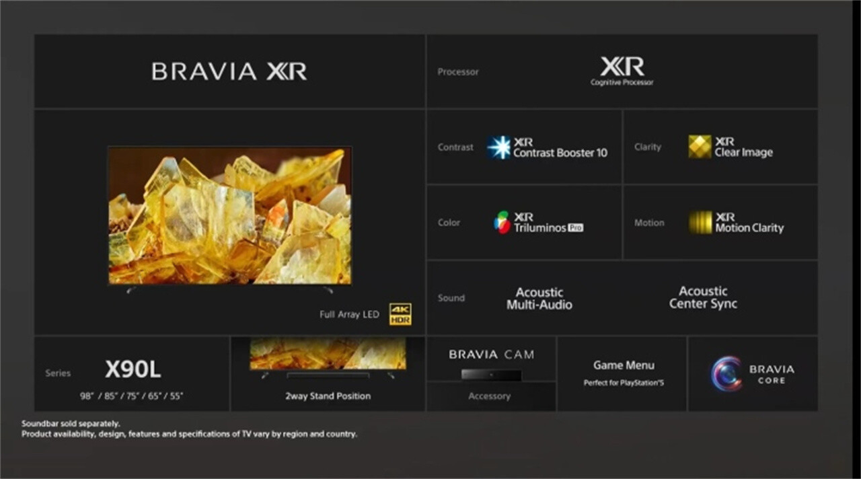Click the "XR Clear Image" text

click(x=744, y=147)
